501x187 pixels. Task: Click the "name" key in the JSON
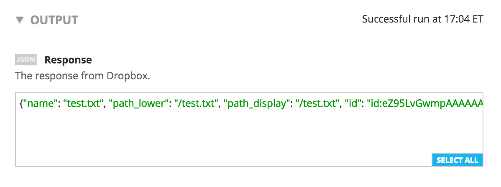[x=40, y=103]
